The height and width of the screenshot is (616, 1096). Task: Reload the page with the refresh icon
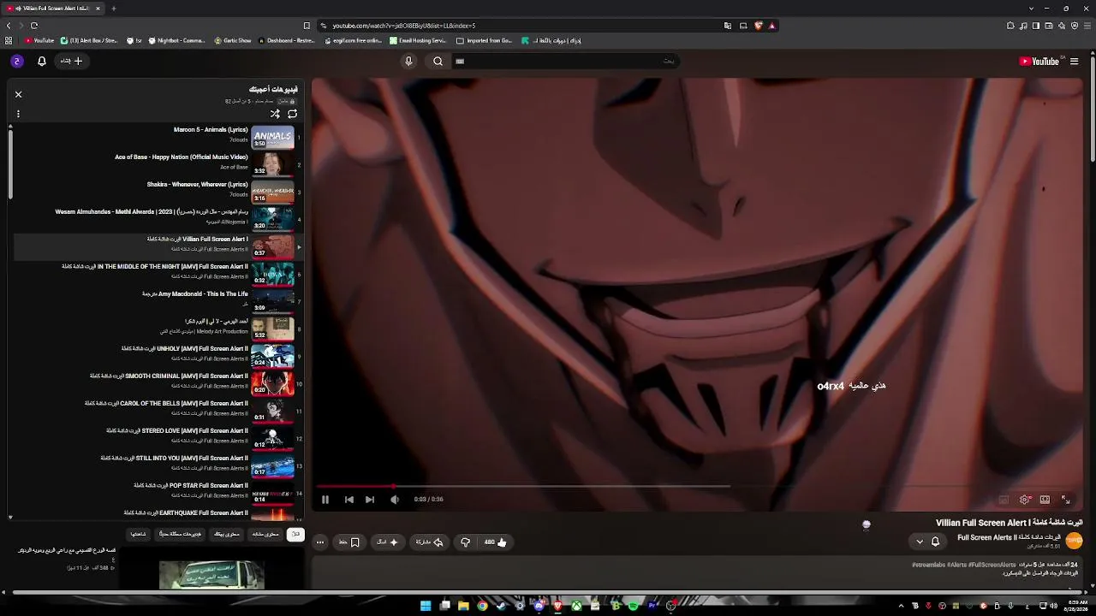coord(34,26)
